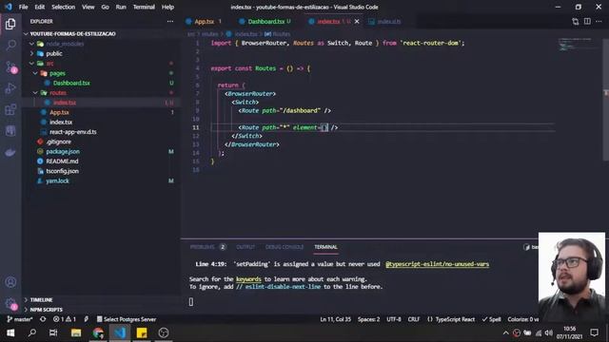The width and height of the screenshot is (609, 342).
Task: Open the Search view in activity bar
Action: click(10, 46)
